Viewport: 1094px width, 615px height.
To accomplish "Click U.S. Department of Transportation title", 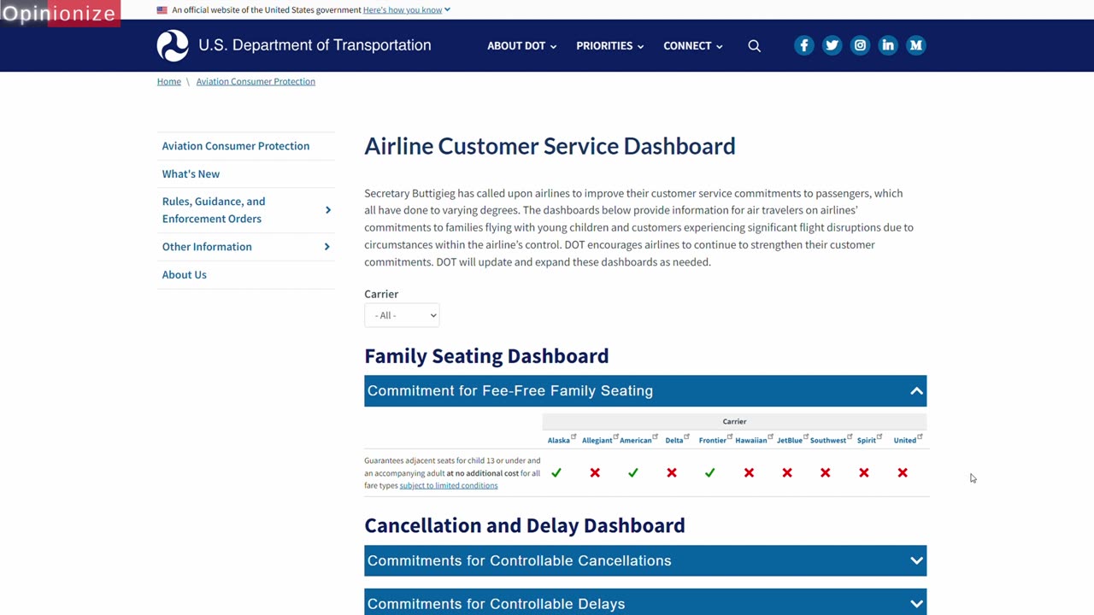I will click(315, 45).
